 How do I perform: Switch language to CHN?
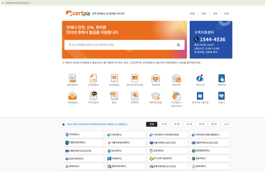coord(226,14)
